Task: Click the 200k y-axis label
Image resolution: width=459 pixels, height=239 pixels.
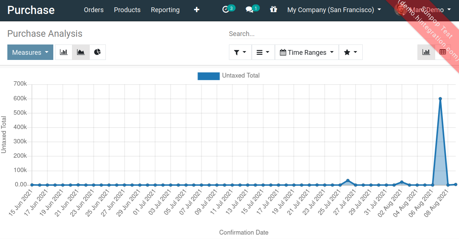Action: 20,156
